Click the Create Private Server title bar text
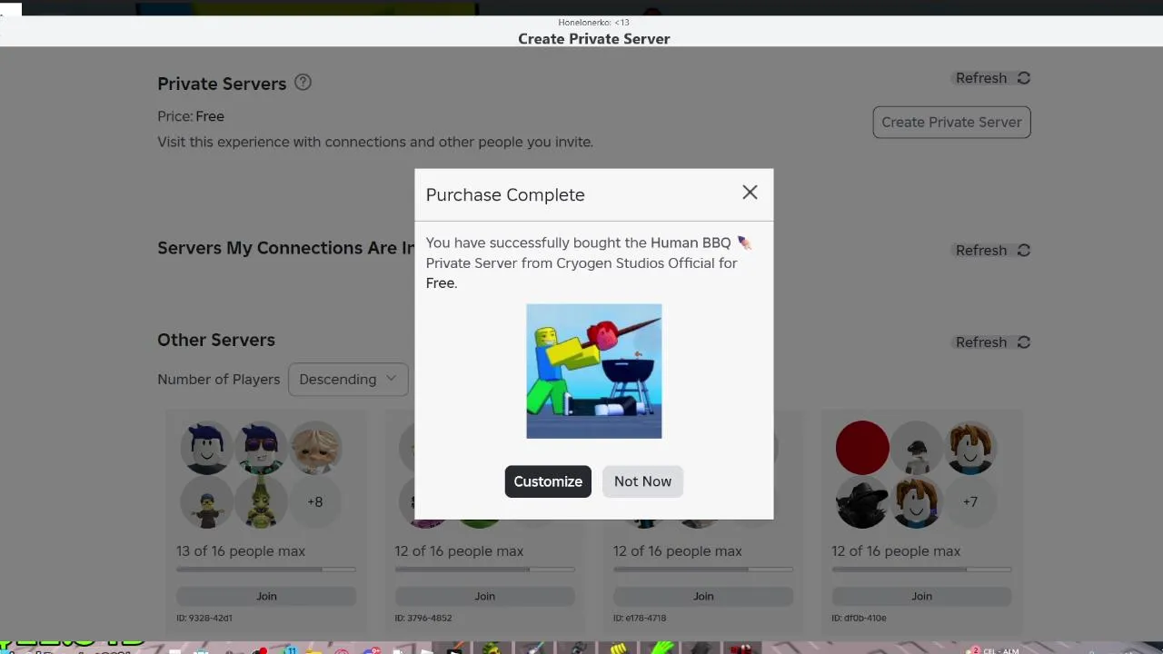The height and width of the screenshot is (654, 1163). (594, 39)
